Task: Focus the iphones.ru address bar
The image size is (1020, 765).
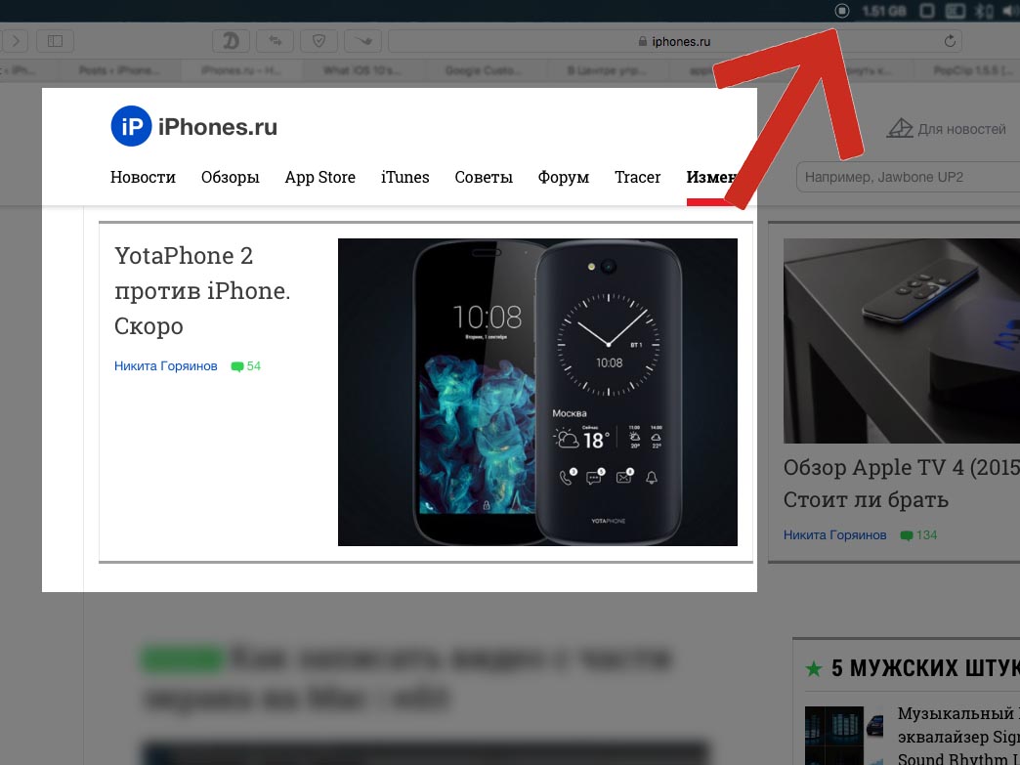Action: pos(674,41)
